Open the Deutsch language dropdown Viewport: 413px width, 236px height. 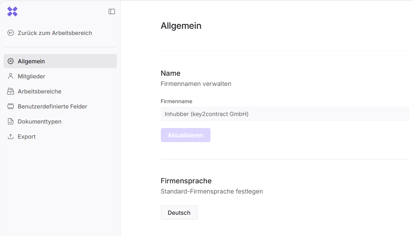tap(179, 213)
